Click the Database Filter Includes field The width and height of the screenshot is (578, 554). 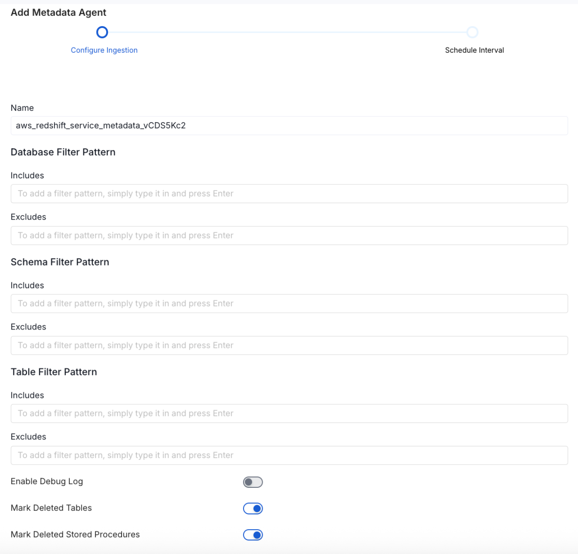[289, 194]
